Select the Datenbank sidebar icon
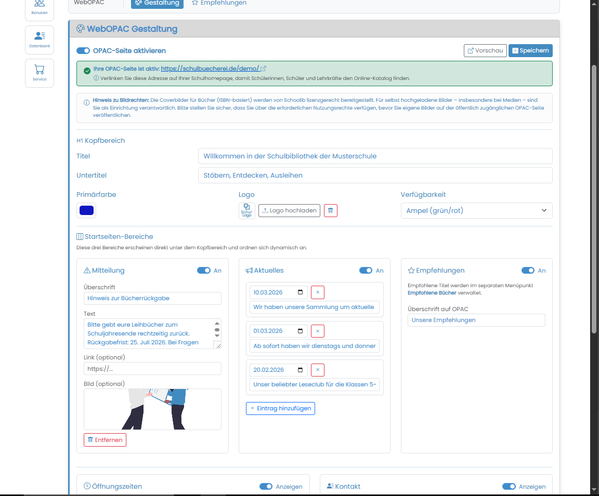This screenshot has width=599, height=496. (x=39, y=39)
